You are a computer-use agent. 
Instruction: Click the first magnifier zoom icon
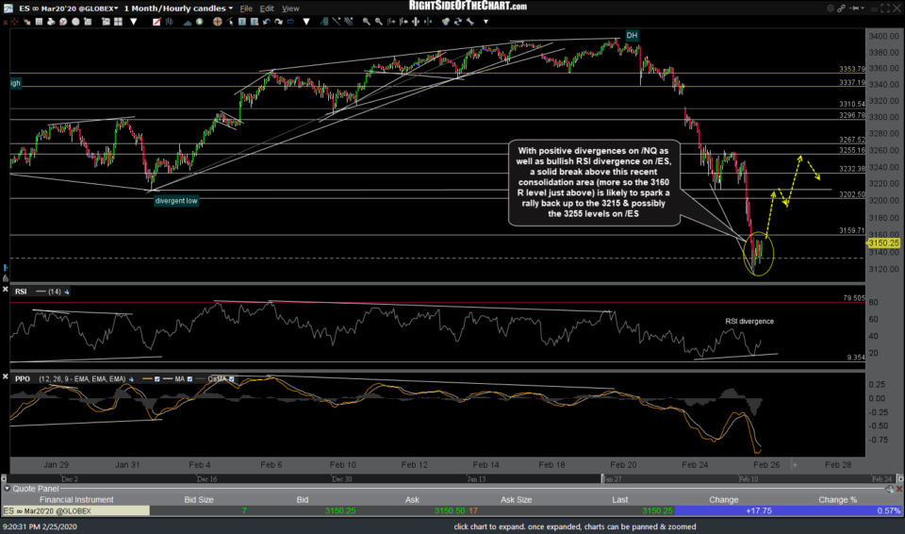click(367, 22)
